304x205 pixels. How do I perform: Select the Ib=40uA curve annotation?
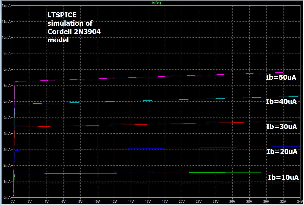click(x=281, y=101)
